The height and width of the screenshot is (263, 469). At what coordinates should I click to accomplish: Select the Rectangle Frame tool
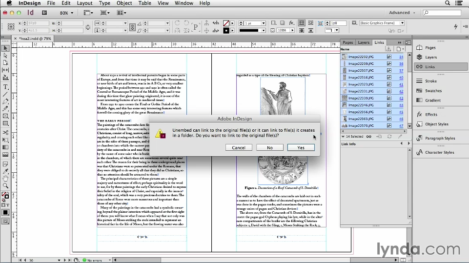pos(5,116)
